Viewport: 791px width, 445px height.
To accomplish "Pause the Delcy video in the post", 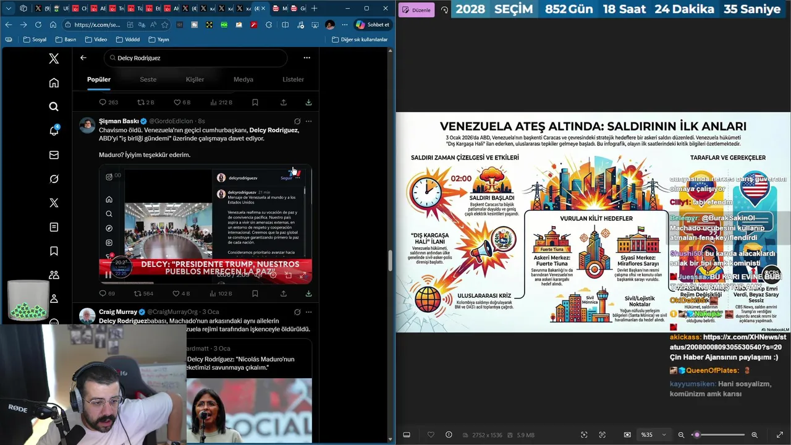I will (108, 275).
